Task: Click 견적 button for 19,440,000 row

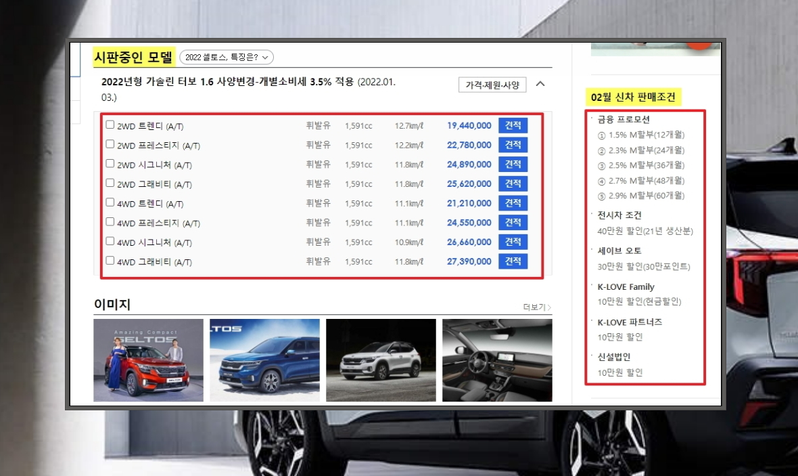Action: pyautogui.click(x=513, y=125)
